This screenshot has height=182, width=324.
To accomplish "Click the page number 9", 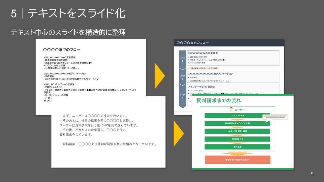I will [312, 174].
